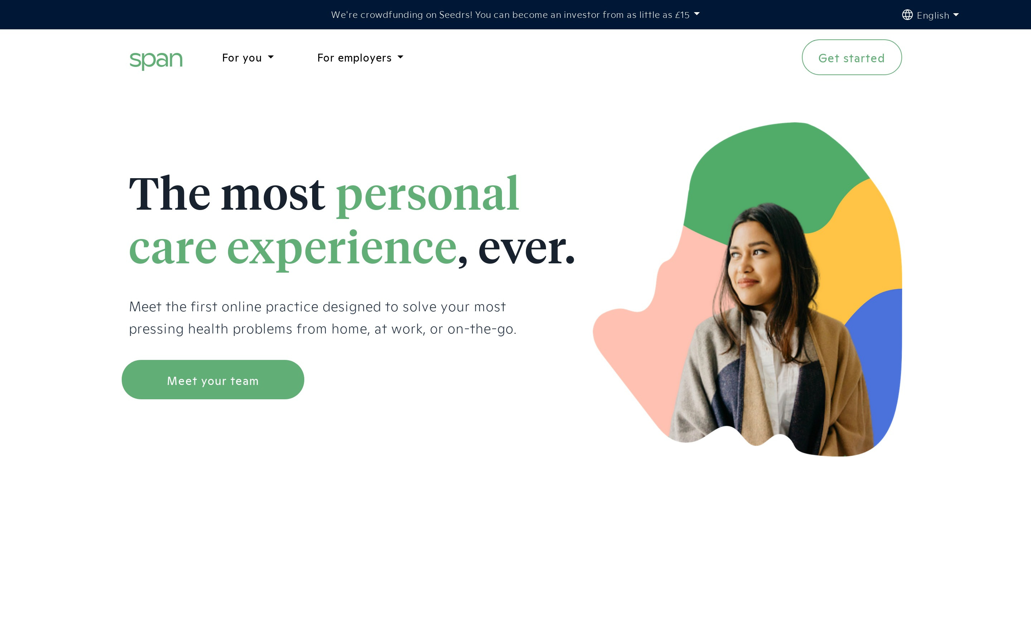The image size is (1031, 644).
Task: Click the Get started button
Action: [852, 58]
